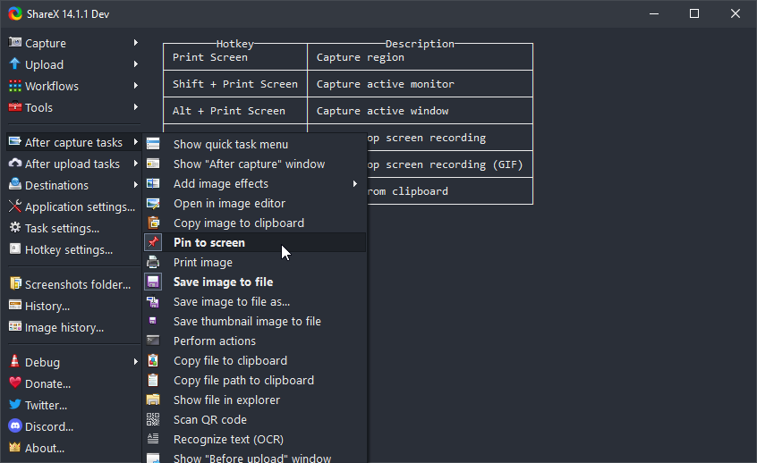This screenshot has height=463, width=757.
Task: Toggle Show "After capture" window option
Action: click(x=255, y=164)
